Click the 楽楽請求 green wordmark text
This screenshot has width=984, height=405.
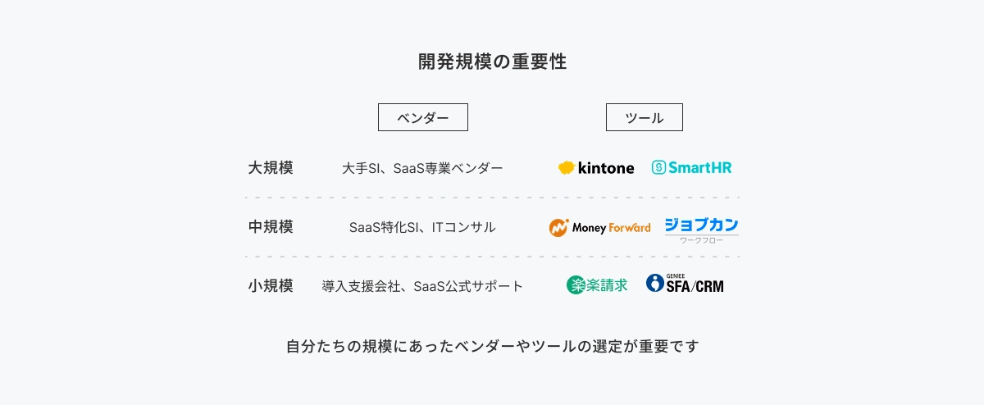click(608, 285)
